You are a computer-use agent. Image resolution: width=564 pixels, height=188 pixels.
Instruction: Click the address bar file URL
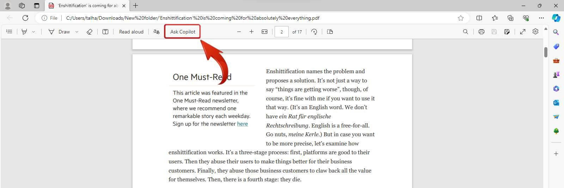193,18
